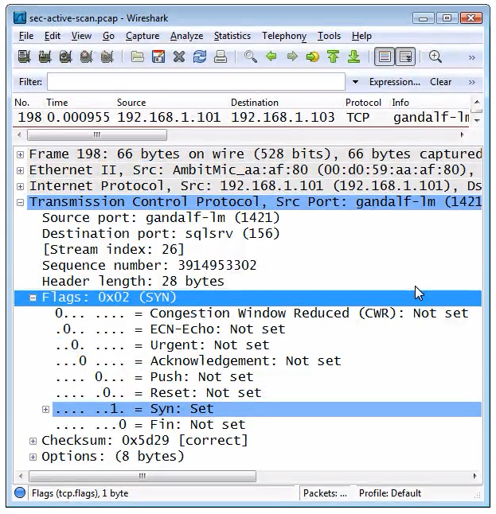Open the Edit menu
496x514 pixels.
point(53,35)
